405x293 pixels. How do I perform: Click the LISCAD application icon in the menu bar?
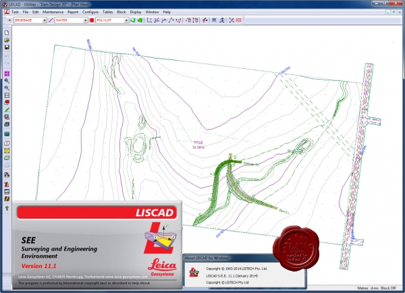(7, 12)
